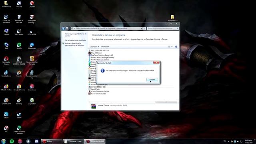Click the CHEMCAD 7 desktop icon
Viewport: 256px width, 144px height.
(6, 101)
